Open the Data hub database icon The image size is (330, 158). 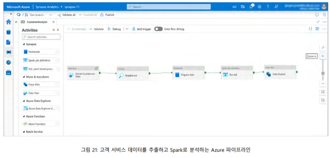(x=8, y=32)
